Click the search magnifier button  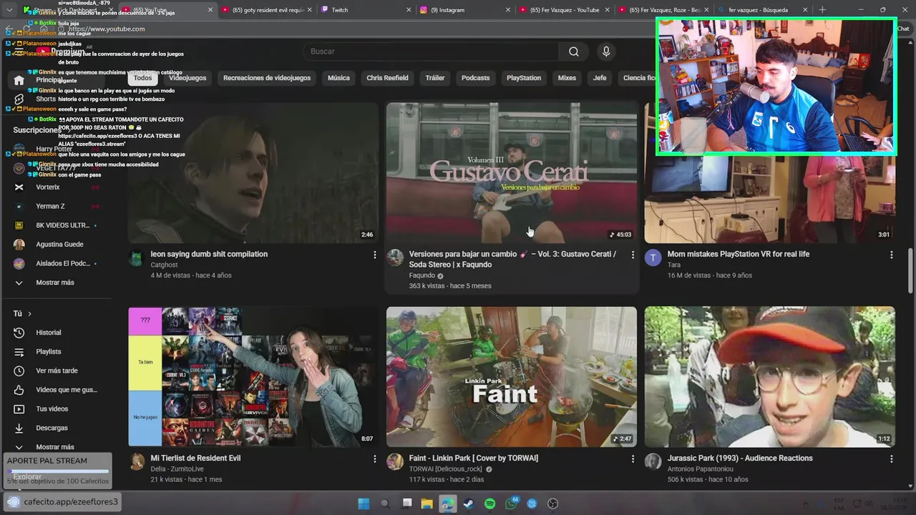[x=573, y=51]
